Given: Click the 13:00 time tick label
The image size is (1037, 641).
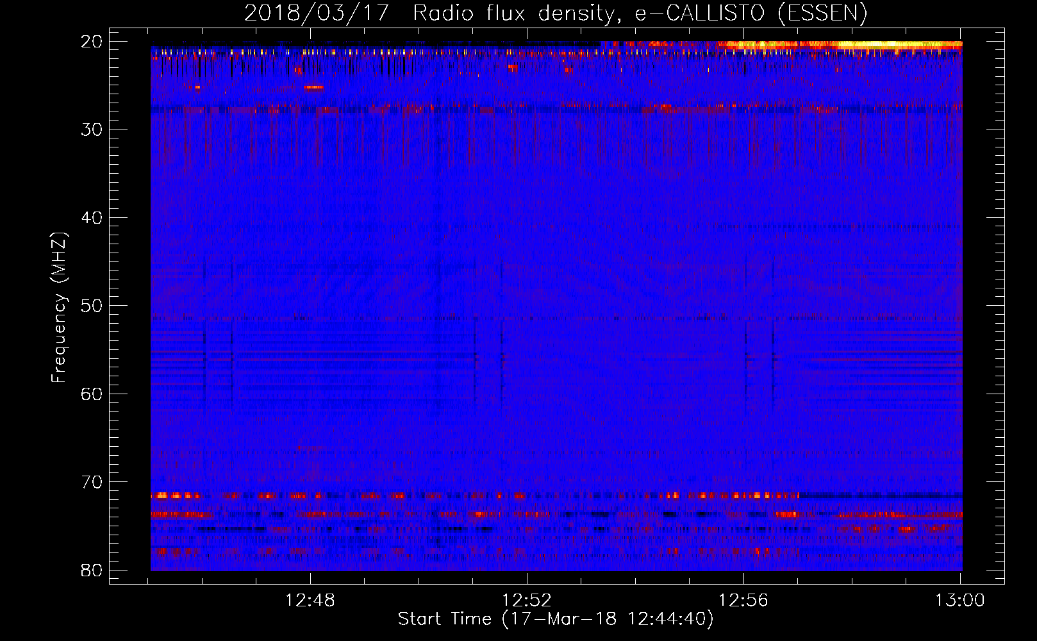Looking at the screenshot, I should coord(960,601).
